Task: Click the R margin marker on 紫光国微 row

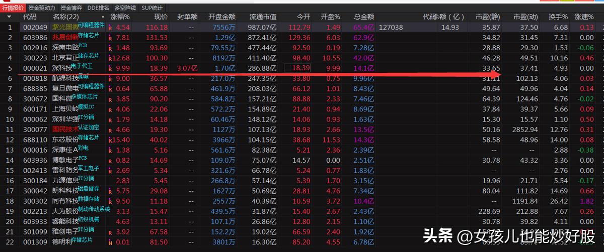Action: pos(110,28)
